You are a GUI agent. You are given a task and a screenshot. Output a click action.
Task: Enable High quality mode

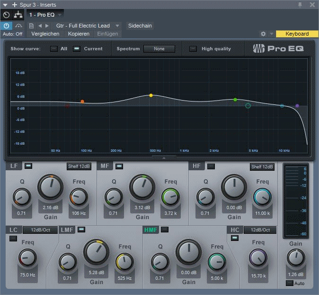pyautogui.click(x=193, y=49)
